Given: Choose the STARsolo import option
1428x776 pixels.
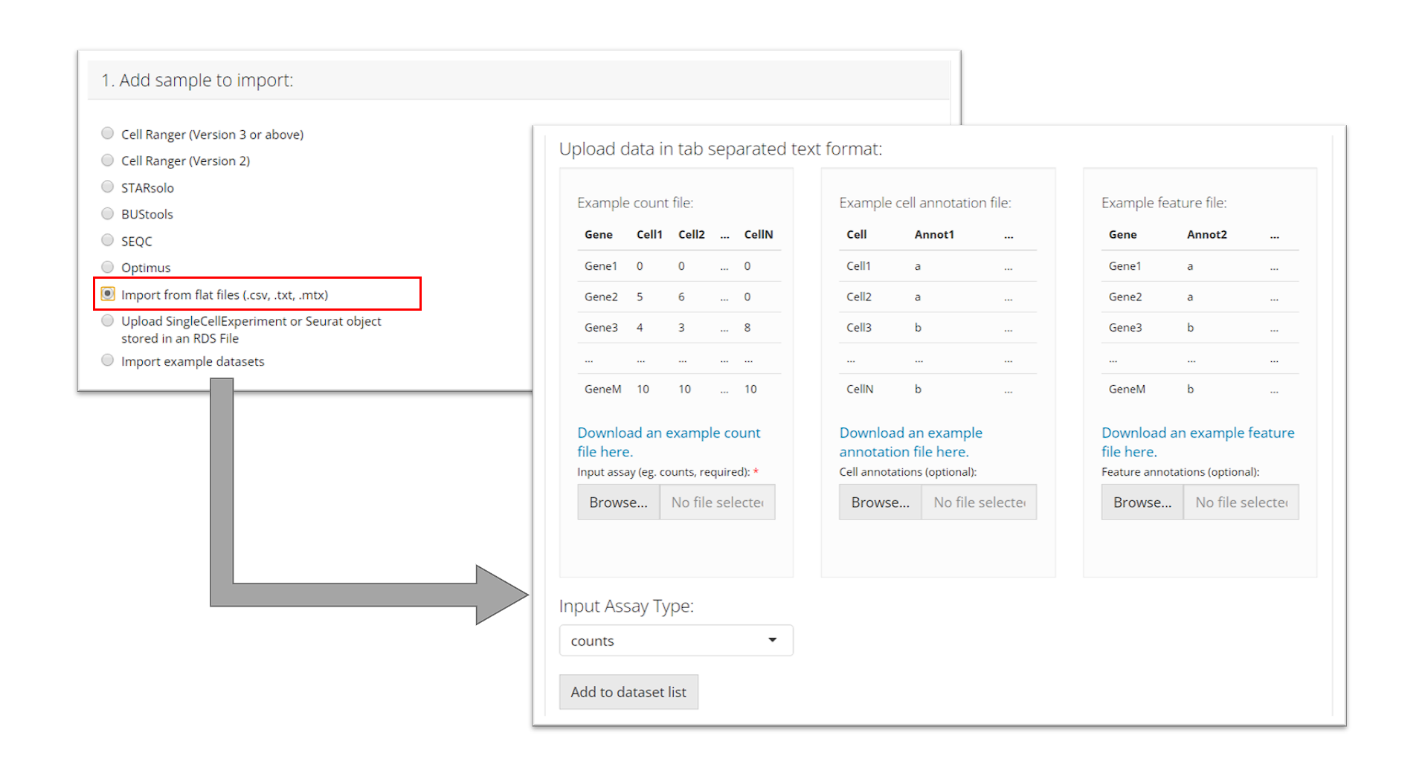Looking at the screenshot, I should 108,187.
